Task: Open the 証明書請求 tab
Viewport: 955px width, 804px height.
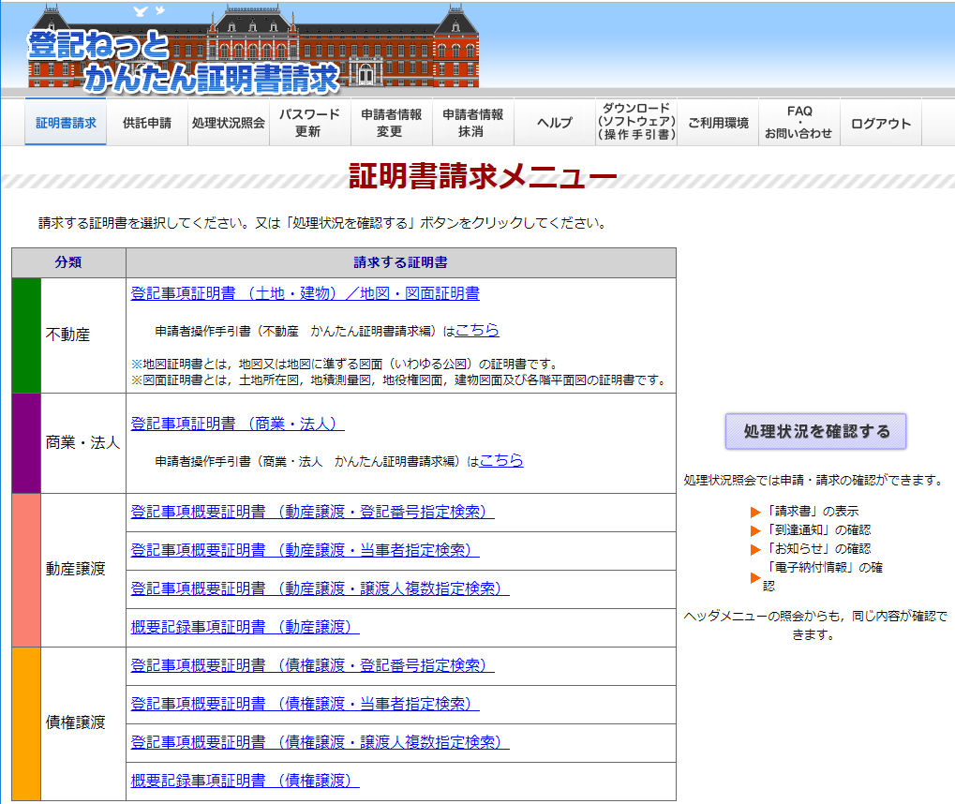Action: (x=66, y=123)
